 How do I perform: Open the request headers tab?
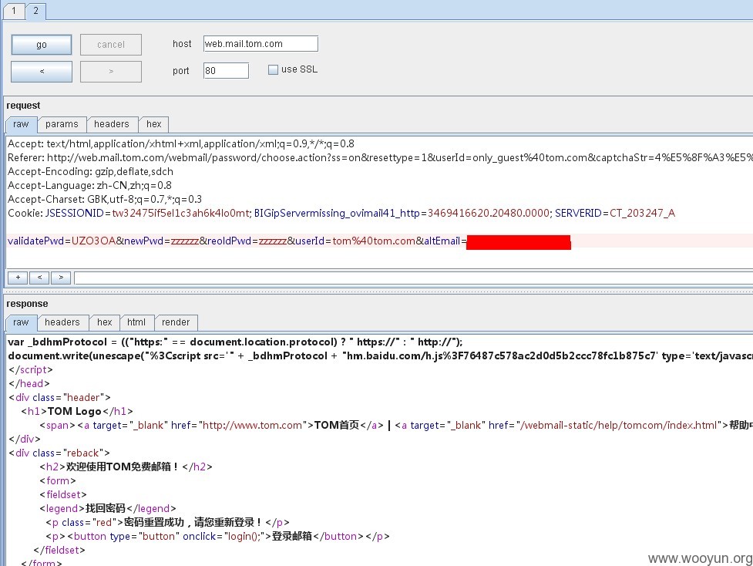(112, 124)
